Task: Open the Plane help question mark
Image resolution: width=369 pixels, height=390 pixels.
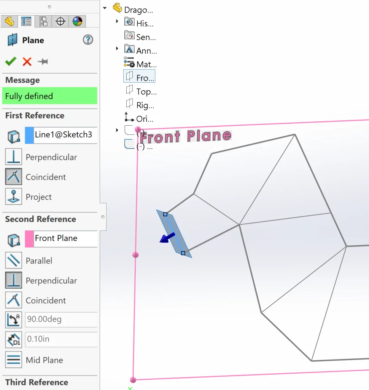Action: point(88,40)
